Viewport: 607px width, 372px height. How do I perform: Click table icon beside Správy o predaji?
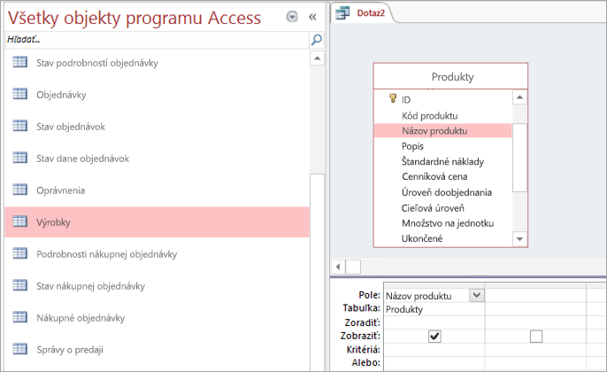[19, 349]
